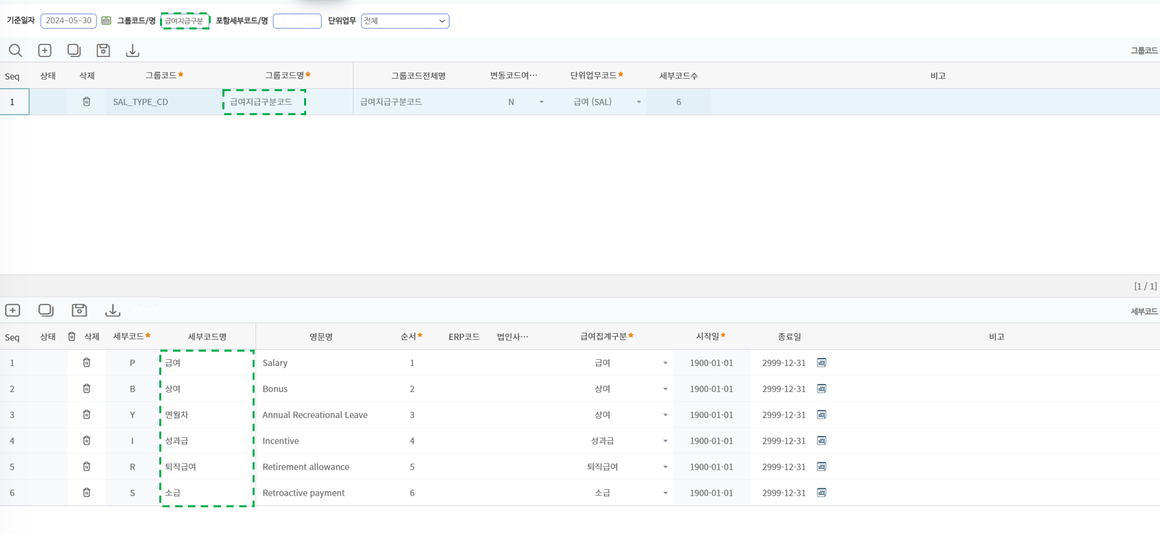Viewport: 1160px width, 545px height.
Task: Open the 단위업무 전체 dropdown
Action: [405, 21]
